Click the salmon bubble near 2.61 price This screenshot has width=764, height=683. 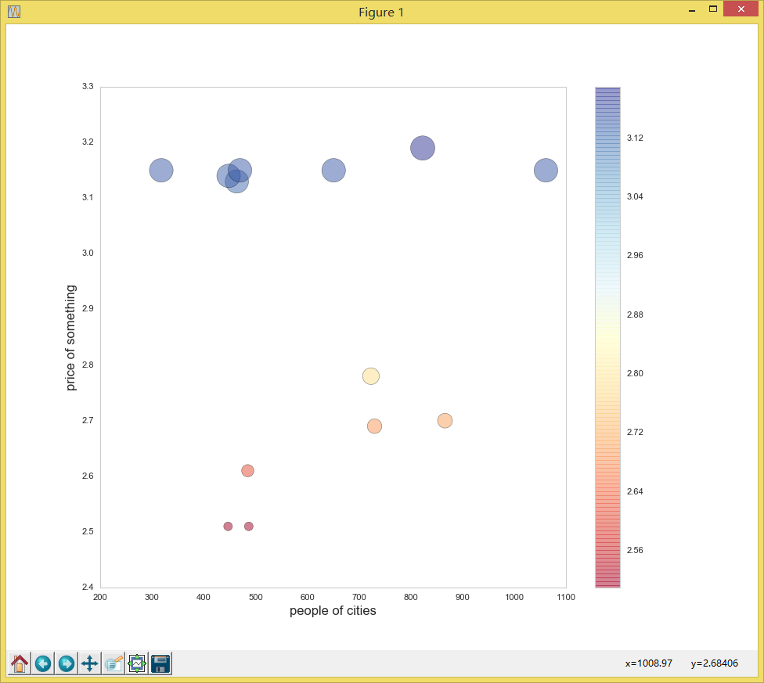[x=247, y=471]
